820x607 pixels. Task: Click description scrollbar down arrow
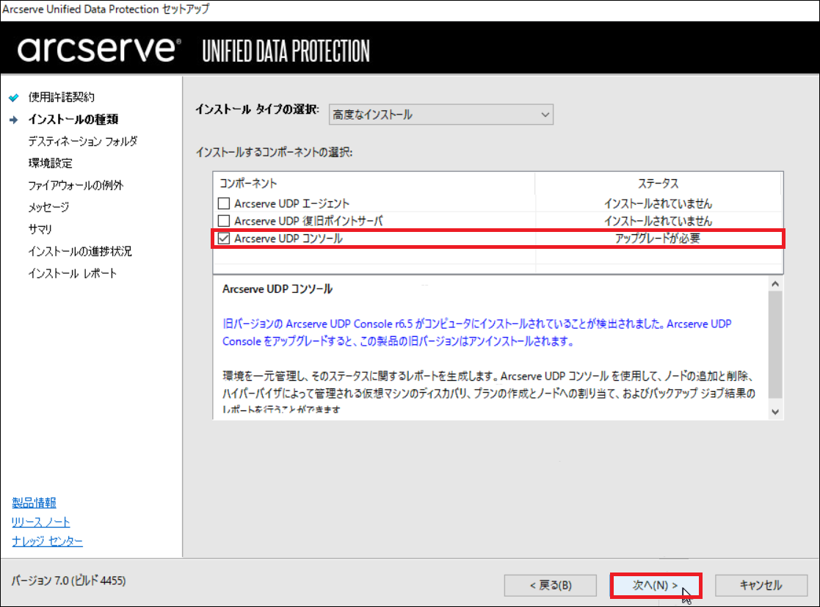(x=775, y=412)
